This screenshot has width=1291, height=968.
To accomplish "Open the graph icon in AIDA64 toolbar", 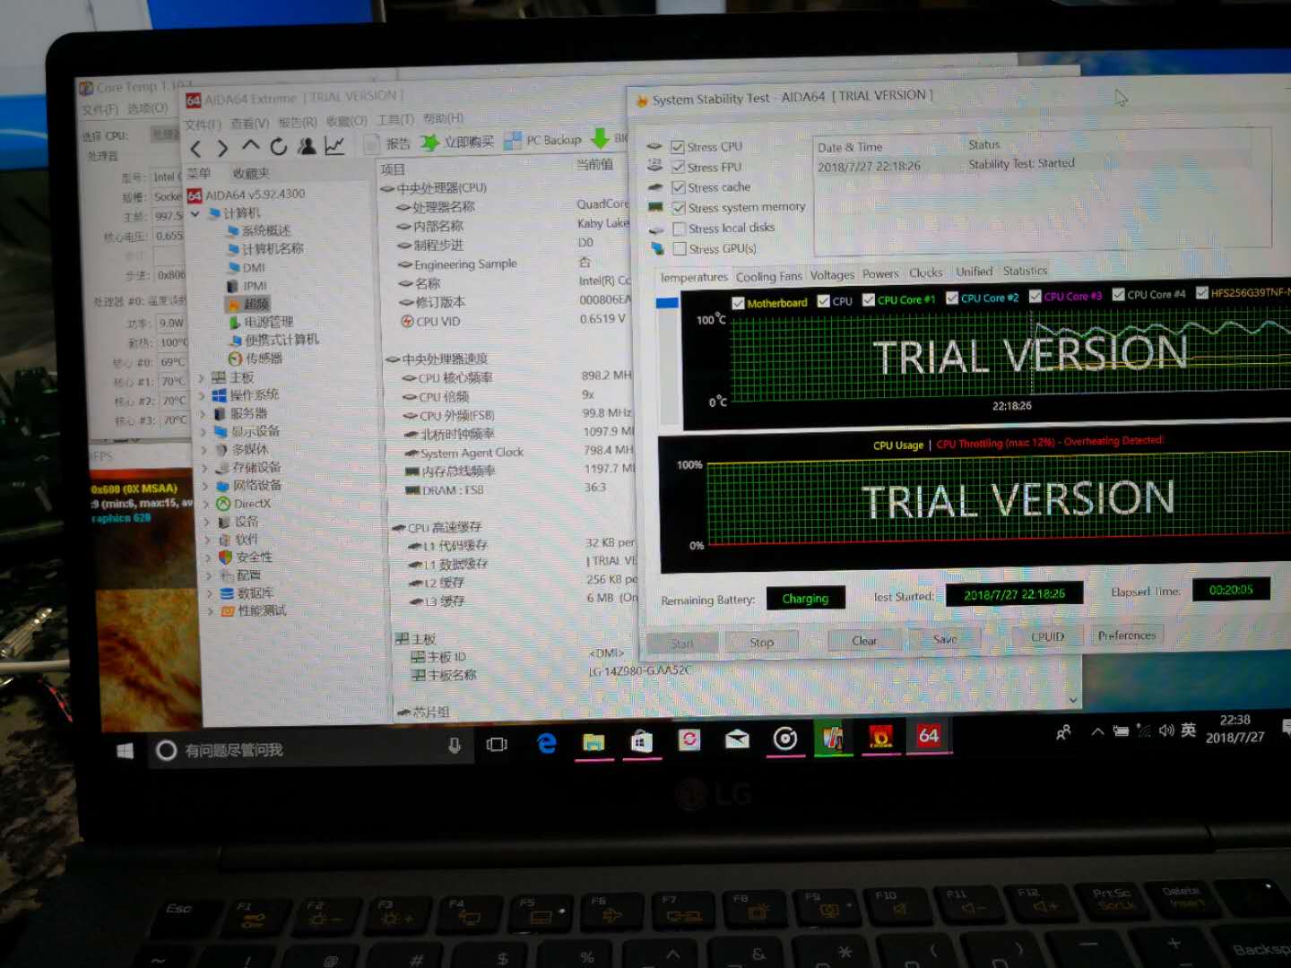I will tap(334, 145).
